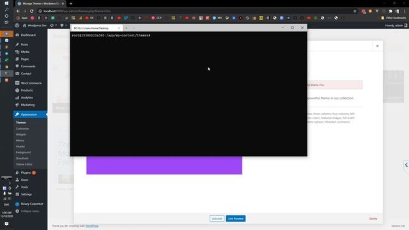This screenshot has width=409, height=230.
Task: Open Windows notification center icon
Action: (x=6, y=224)
